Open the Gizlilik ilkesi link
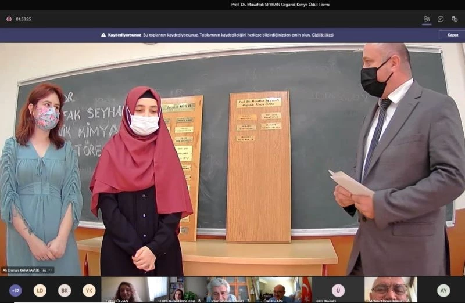The image size is (465, 303). pos(322,35)
